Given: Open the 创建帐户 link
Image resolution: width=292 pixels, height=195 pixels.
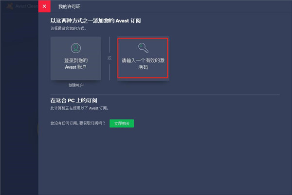Looking at the screenshot, I should click(x=76, y=85).
